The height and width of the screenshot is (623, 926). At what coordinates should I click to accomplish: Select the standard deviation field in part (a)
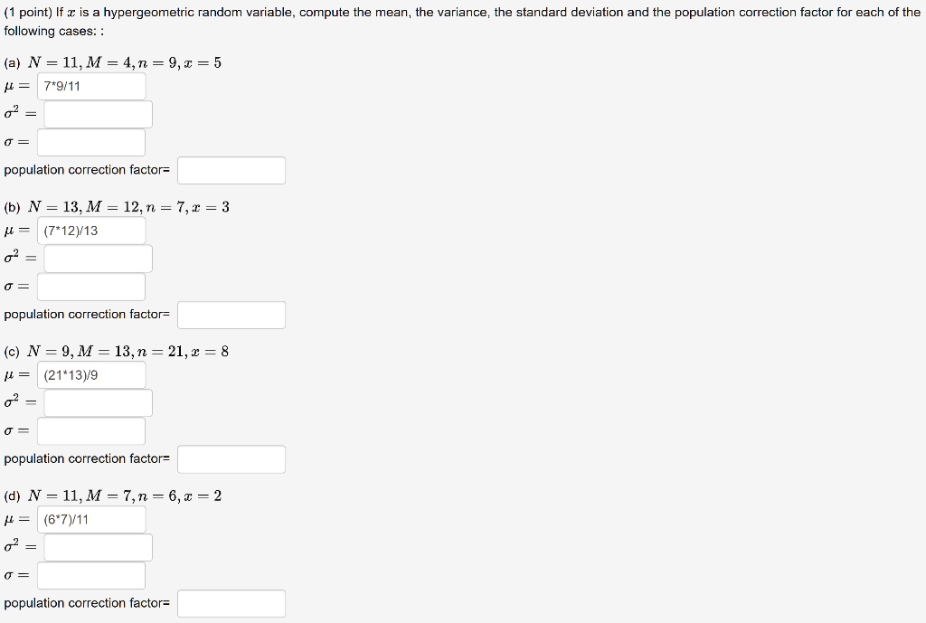tap(90, 142)
